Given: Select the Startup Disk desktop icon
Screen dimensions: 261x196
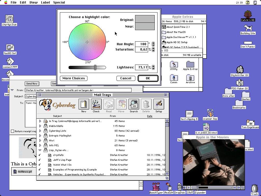Looking at the screenshot, I should point(9,19).
